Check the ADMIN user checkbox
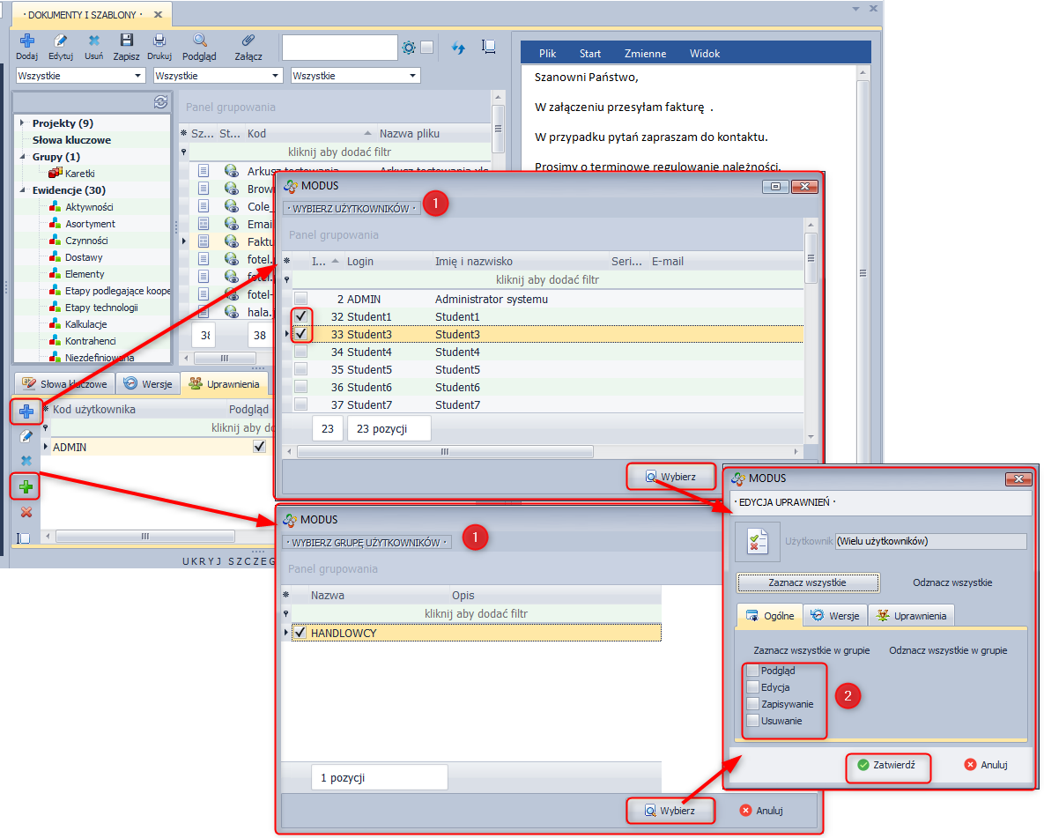 [x=301, y=299]
